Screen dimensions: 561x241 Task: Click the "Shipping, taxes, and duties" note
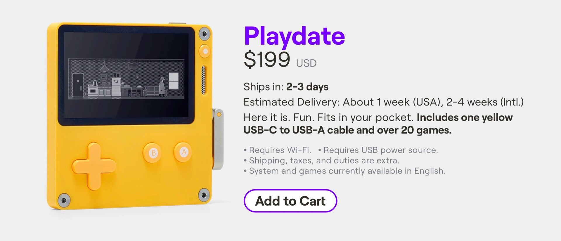324,160
